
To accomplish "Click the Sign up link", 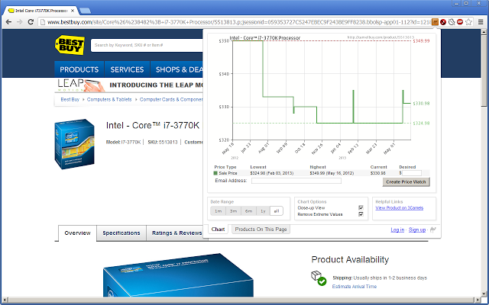I will tap(417, 230).
